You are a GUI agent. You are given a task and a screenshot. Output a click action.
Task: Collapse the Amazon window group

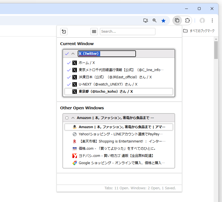click(x=73, y=118)
